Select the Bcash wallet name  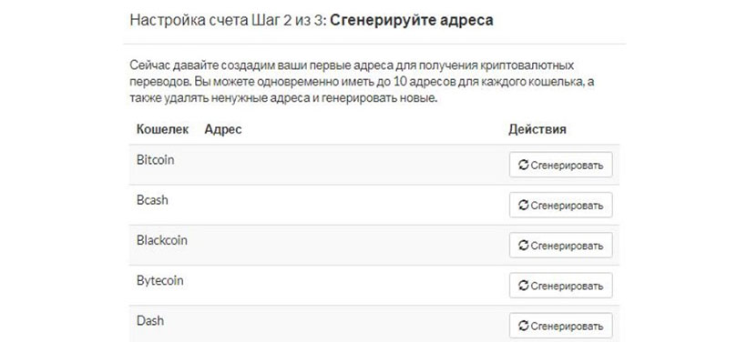point(152,200)
